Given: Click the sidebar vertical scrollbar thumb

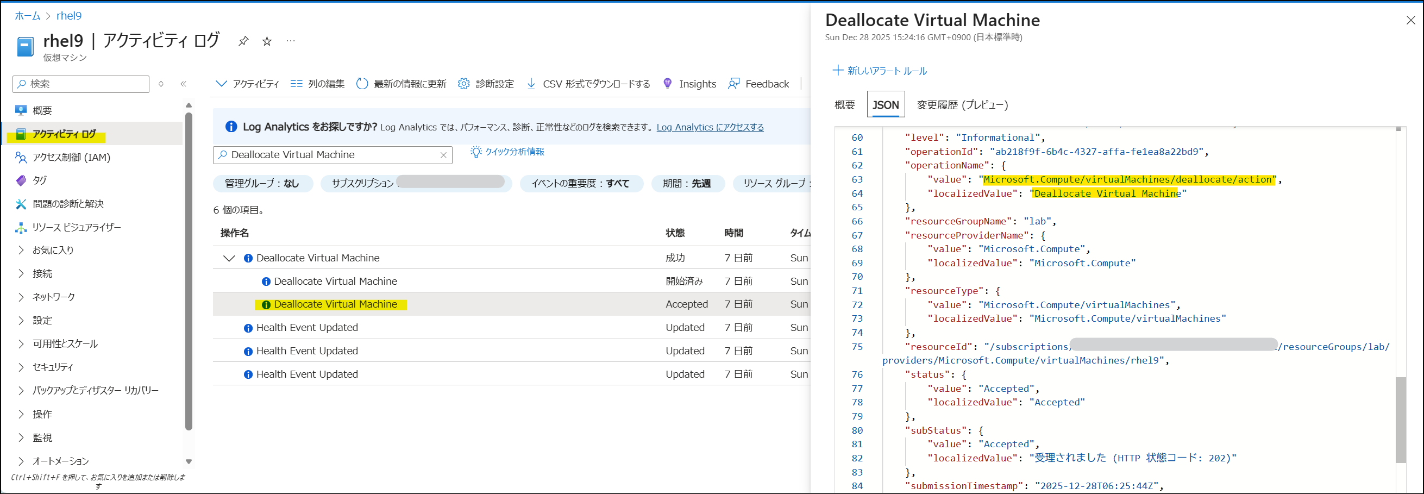Looking at the screenshot, I should (189, 271).
